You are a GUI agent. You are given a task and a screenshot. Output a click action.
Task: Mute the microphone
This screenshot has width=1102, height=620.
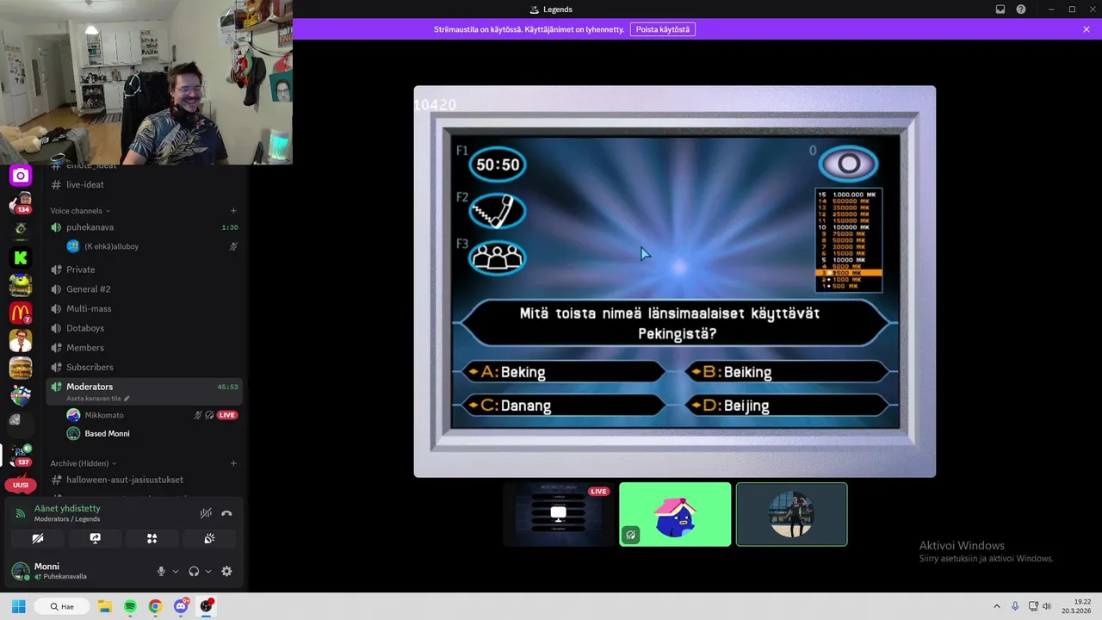pyautogui.click(x=161, y=571)
